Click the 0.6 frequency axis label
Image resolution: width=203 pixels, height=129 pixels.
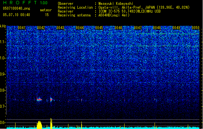tap(3, 123)
